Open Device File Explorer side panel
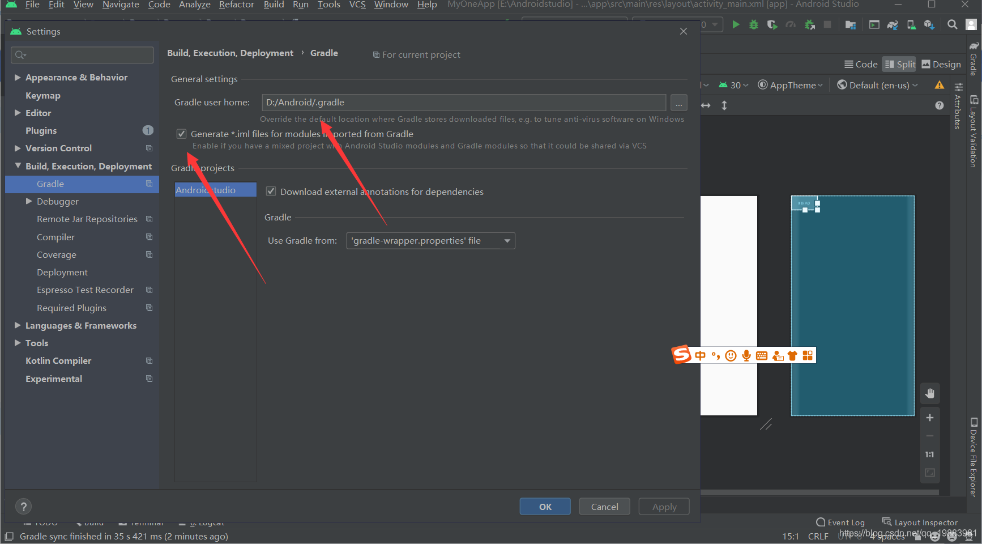Viewport: 982px width, 544px height. [x=974, y=457]
